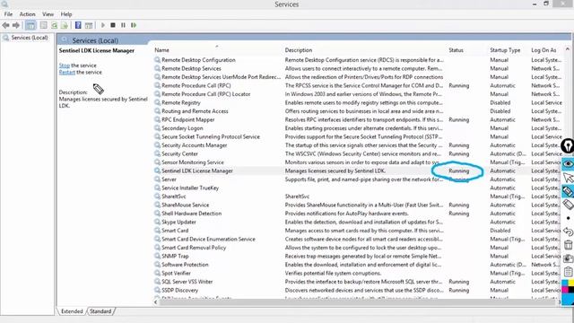Toggle the eye icon in annotation sidebar
The width and height of the screenshot is (574, 323).
pyautogui.click(x=568, y=163)
